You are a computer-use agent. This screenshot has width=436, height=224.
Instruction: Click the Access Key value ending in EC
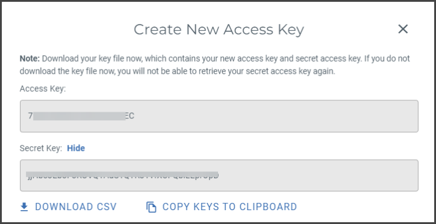coord(81,116)
